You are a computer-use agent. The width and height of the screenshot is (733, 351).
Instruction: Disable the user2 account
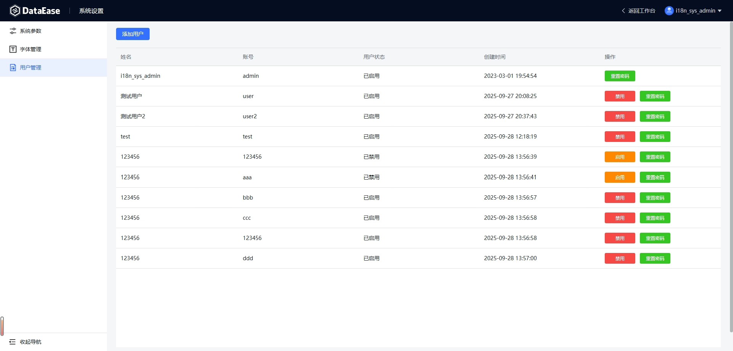[x=620, y=116]
